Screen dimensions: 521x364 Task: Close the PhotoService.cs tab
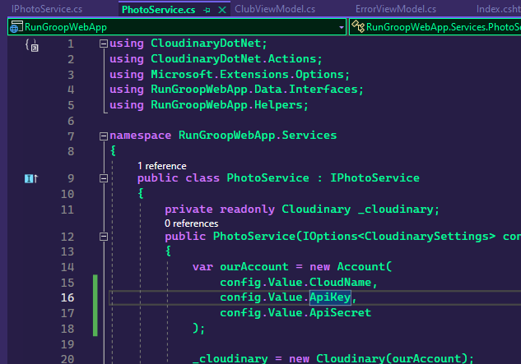click(222, 11)
